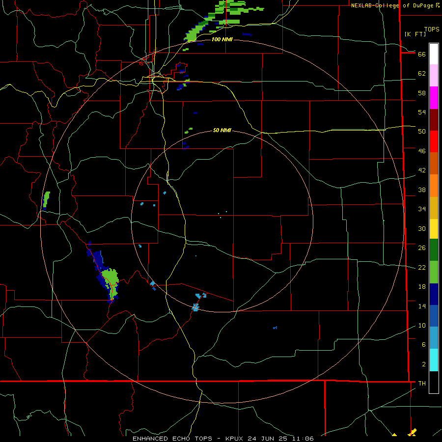Select the dark orange legend swatch
442x442 pixels.
pos(434,163)
